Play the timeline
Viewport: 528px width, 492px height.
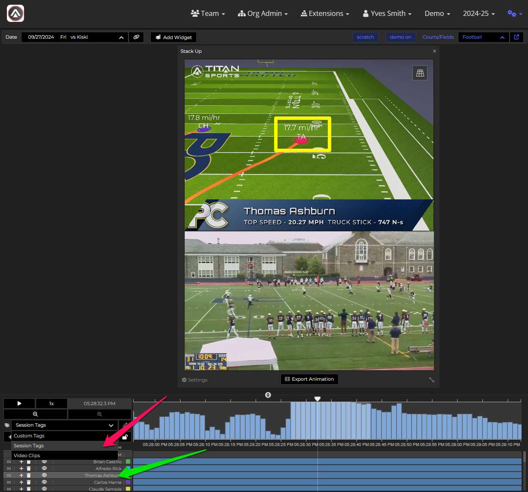[19, 403]
